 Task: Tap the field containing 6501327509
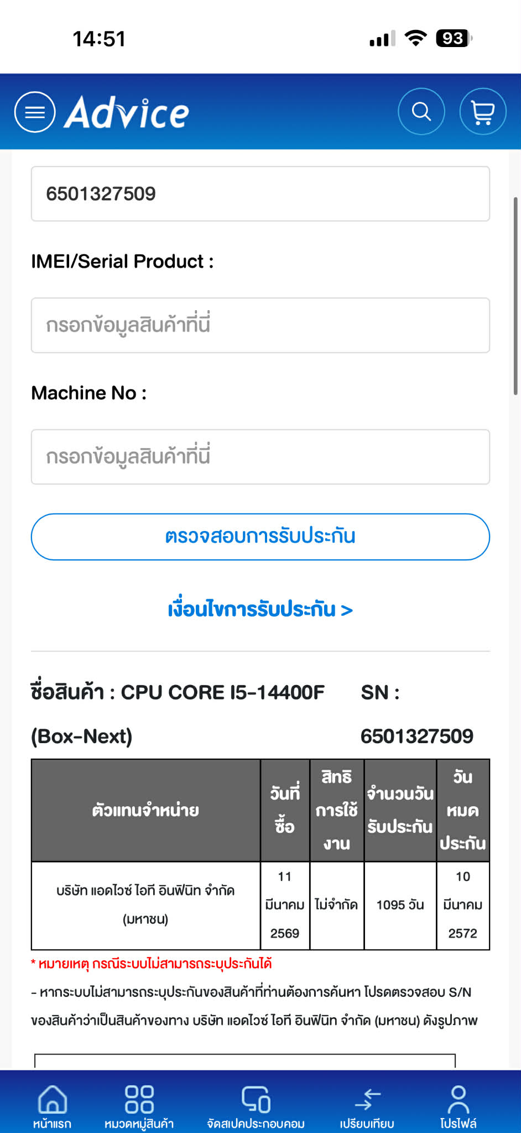tap(260, 194)
